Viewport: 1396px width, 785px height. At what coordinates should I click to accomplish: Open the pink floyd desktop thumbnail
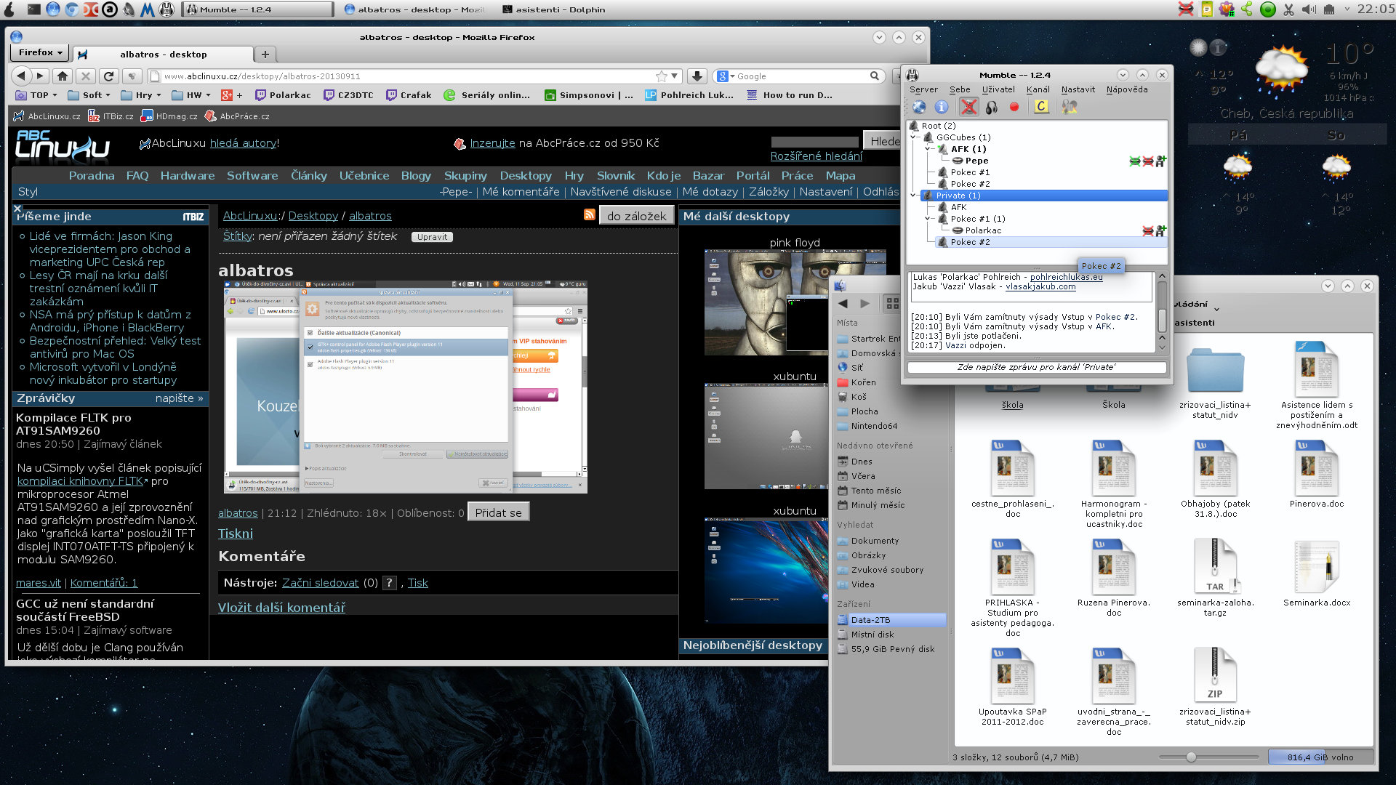tap(795, 302)
